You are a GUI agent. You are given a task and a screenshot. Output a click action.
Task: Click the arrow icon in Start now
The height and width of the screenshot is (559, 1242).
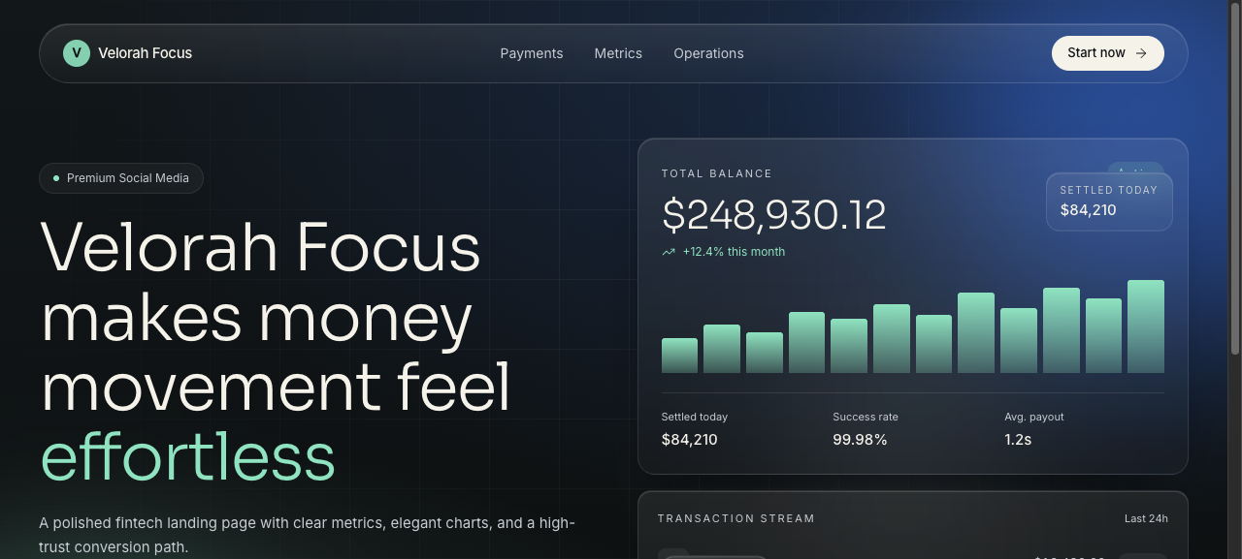click(1141, 53)
